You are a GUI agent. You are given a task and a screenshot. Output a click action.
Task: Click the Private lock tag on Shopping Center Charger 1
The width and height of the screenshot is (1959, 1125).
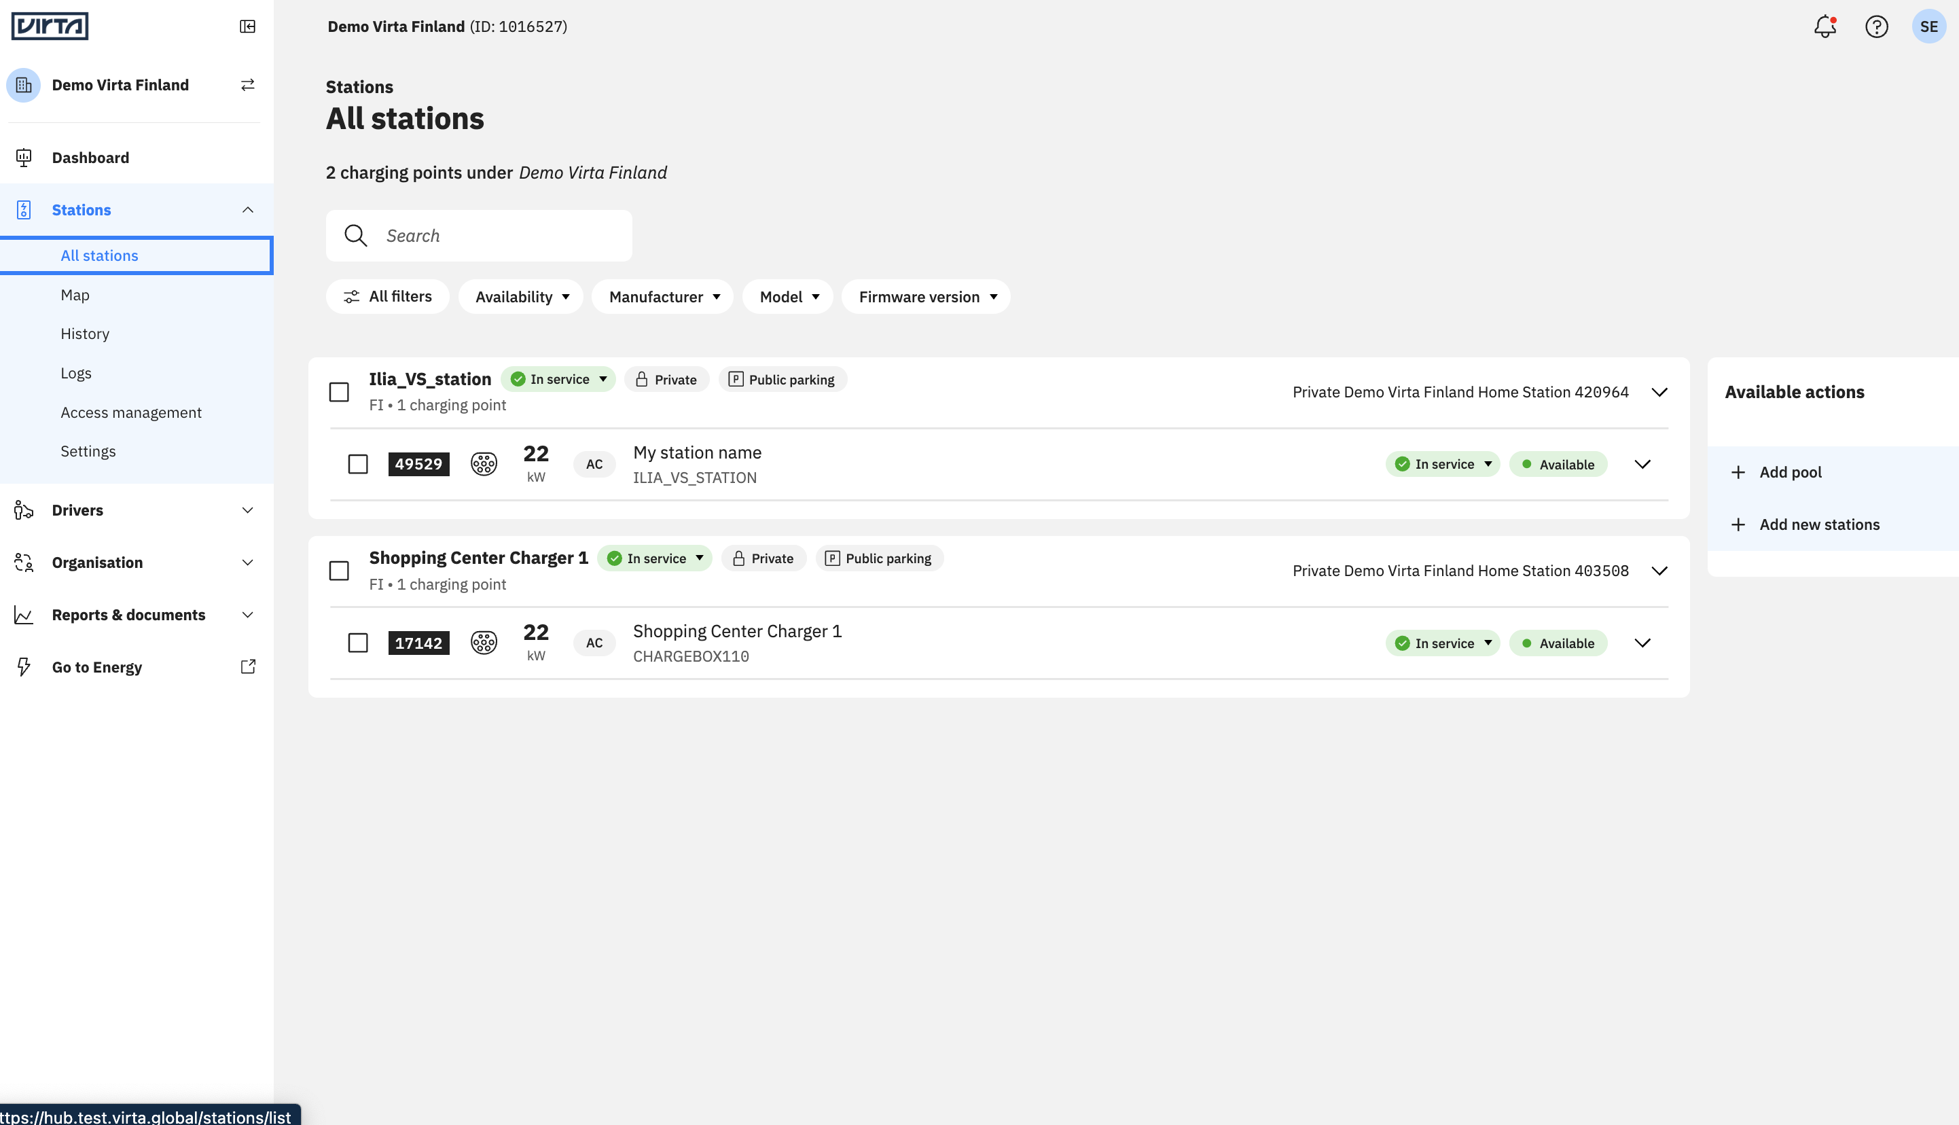coord(763,558)
